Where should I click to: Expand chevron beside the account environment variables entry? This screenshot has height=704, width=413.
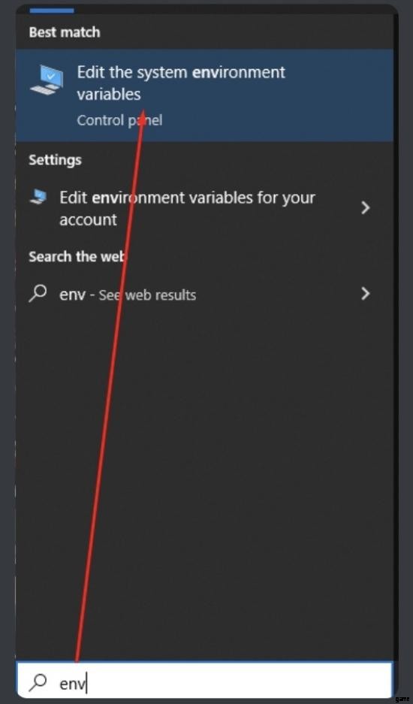tap(366, 207)
